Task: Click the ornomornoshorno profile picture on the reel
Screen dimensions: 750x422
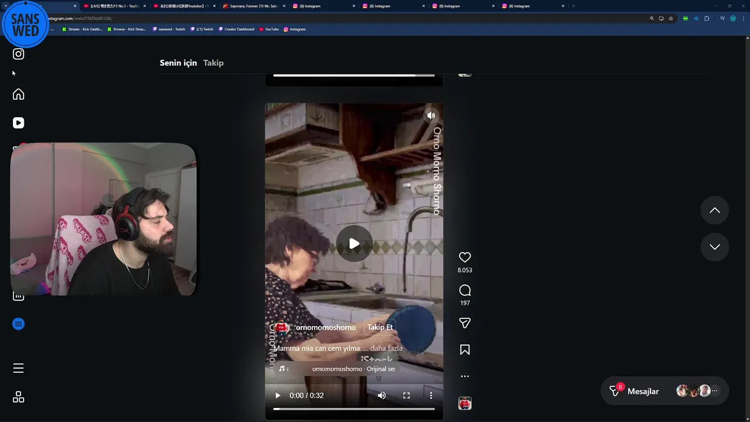Action: pyautogui.click(x=281, y=328)
